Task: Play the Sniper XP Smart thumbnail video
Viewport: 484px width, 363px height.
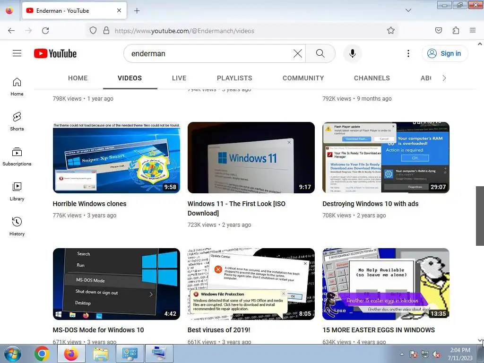Action: click(x=116, y=157)
